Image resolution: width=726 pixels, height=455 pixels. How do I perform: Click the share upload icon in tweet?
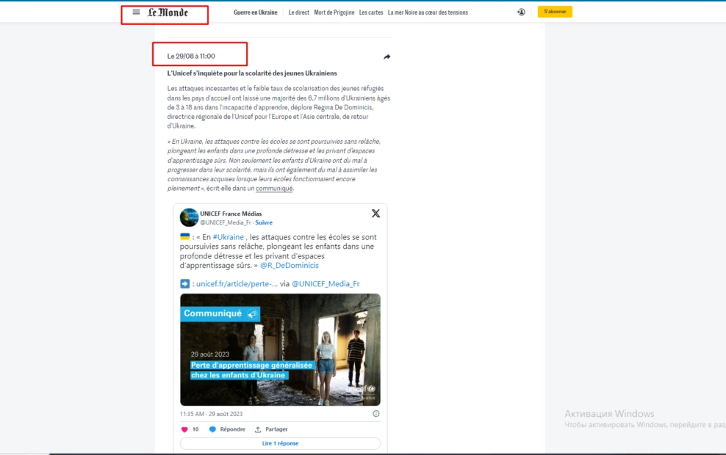pyautogui.click(x=258, y=429)
